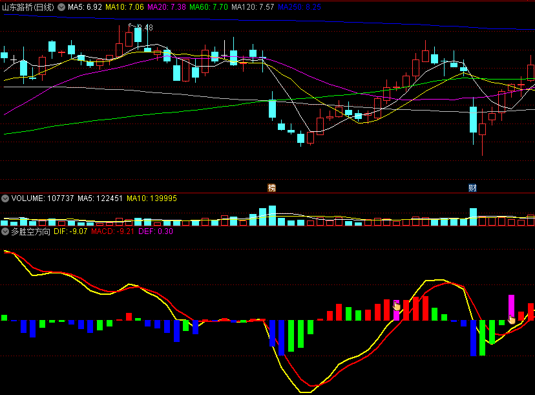The height and width of the screenshot is (395, 535).
Task: Click the pointing hand signal on left magenta bar
Action: [x=397, y=306]
